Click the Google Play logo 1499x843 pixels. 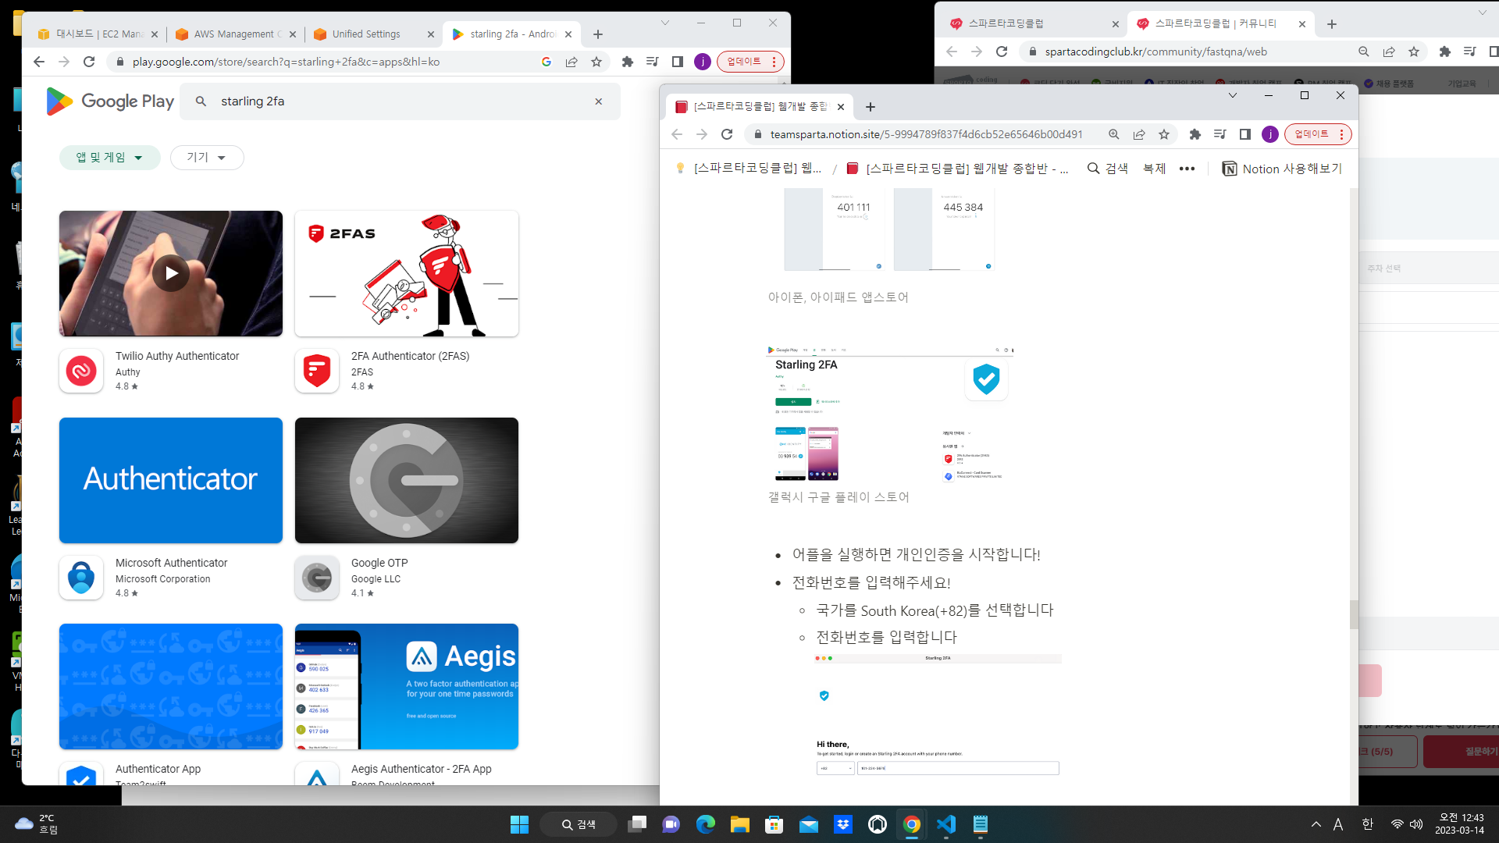[110, 101]
